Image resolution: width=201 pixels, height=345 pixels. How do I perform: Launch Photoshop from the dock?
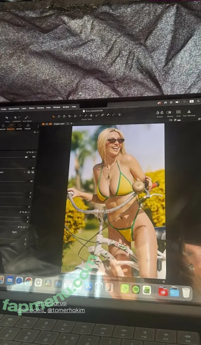coord(58,283)
